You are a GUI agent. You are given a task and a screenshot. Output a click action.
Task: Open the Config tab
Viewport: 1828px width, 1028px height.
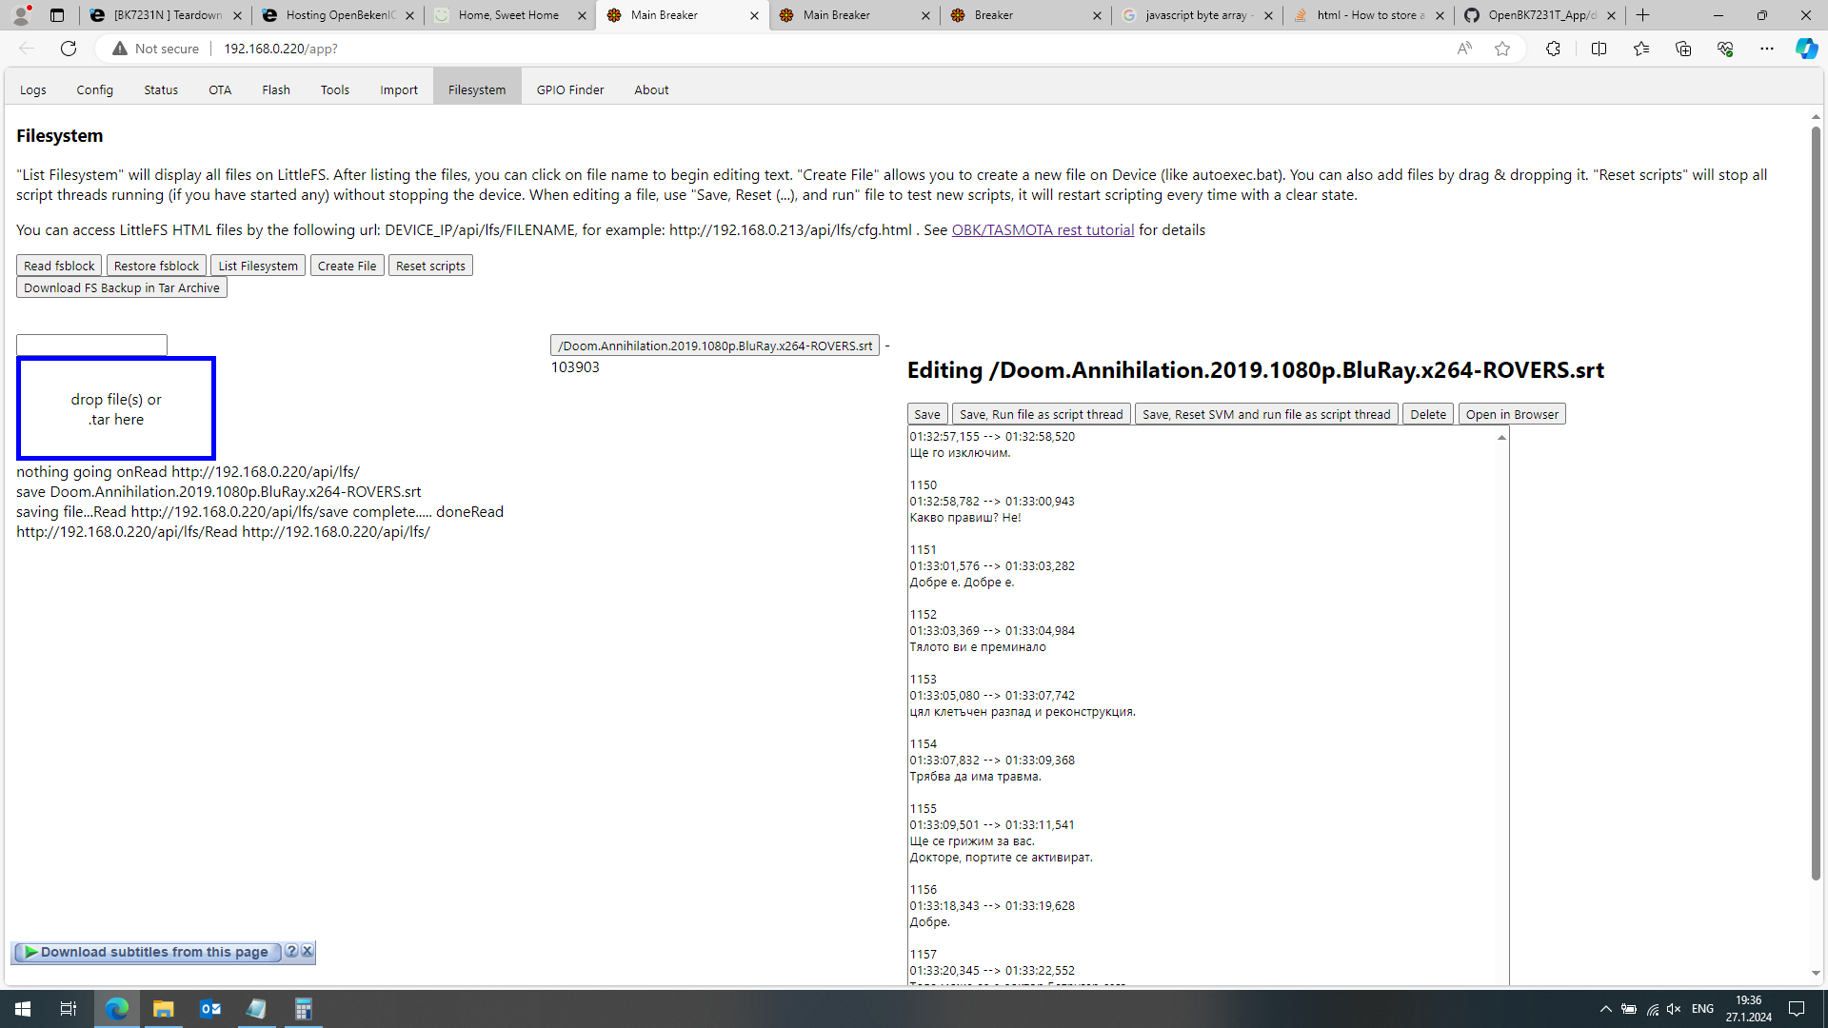94,89
